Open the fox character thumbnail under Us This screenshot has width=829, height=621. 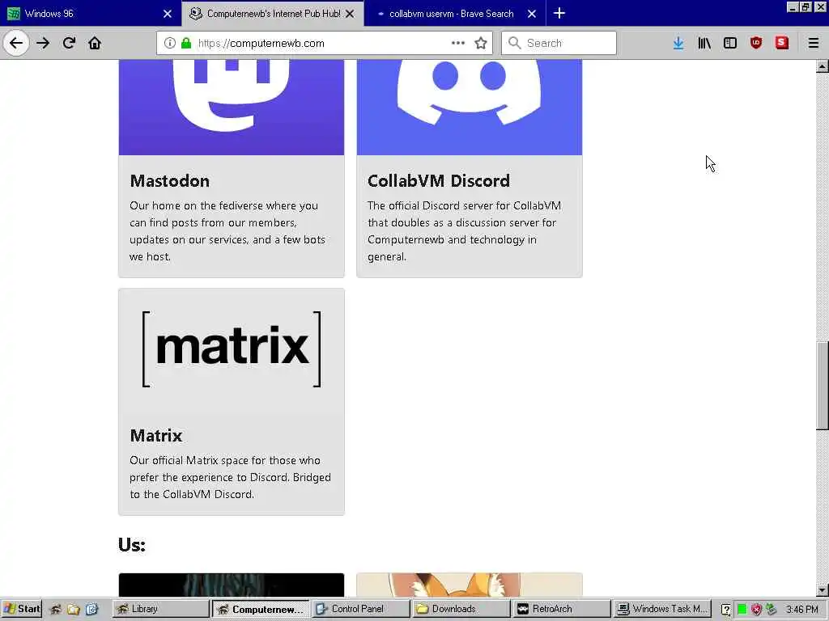pos(470,585)
